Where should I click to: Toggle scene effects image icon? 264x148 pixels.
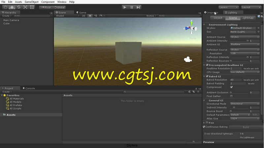point(101,16)
